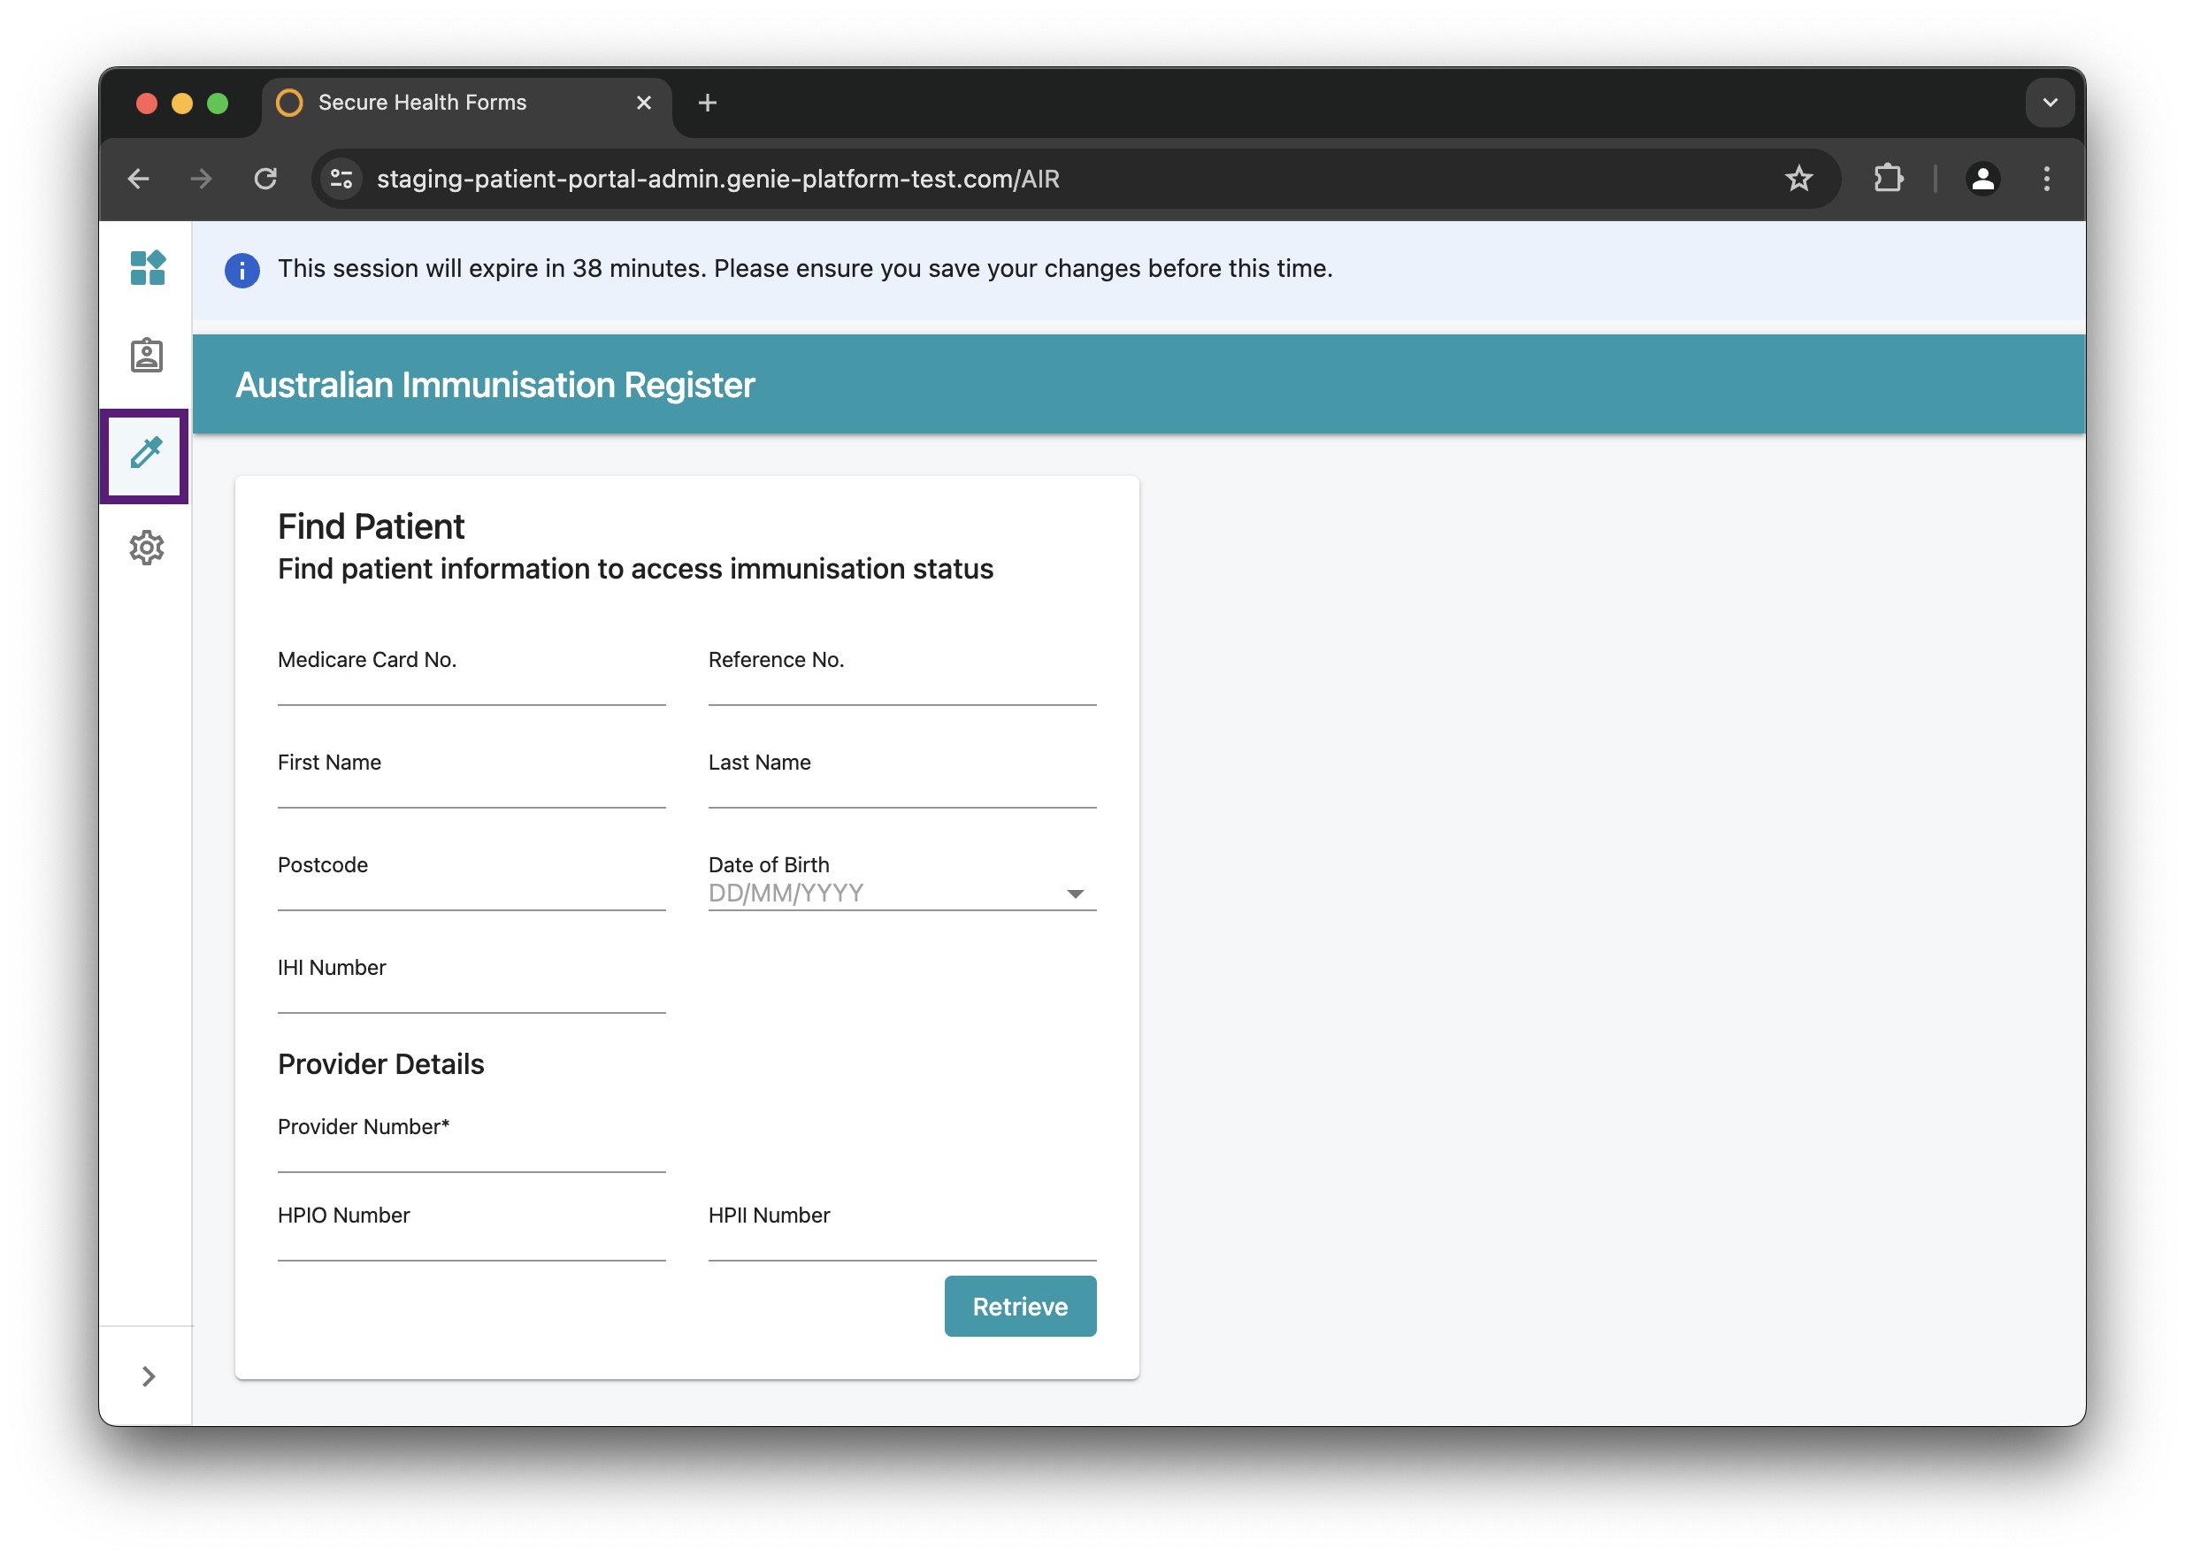The image size is (2185, 1557).
Task: View site information in address bar
Action: pos(341,180)
